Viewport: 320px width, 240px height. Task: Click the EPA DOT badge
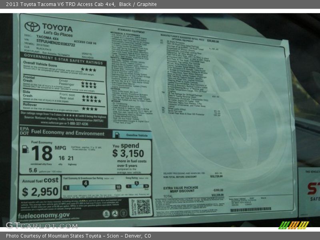24,131
